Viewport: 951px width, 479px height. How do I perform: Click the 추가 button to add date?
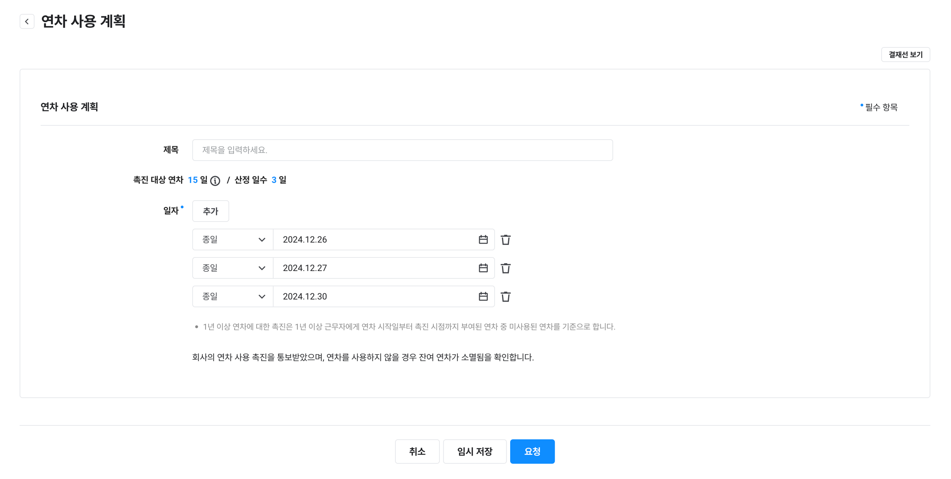[210, 211]
